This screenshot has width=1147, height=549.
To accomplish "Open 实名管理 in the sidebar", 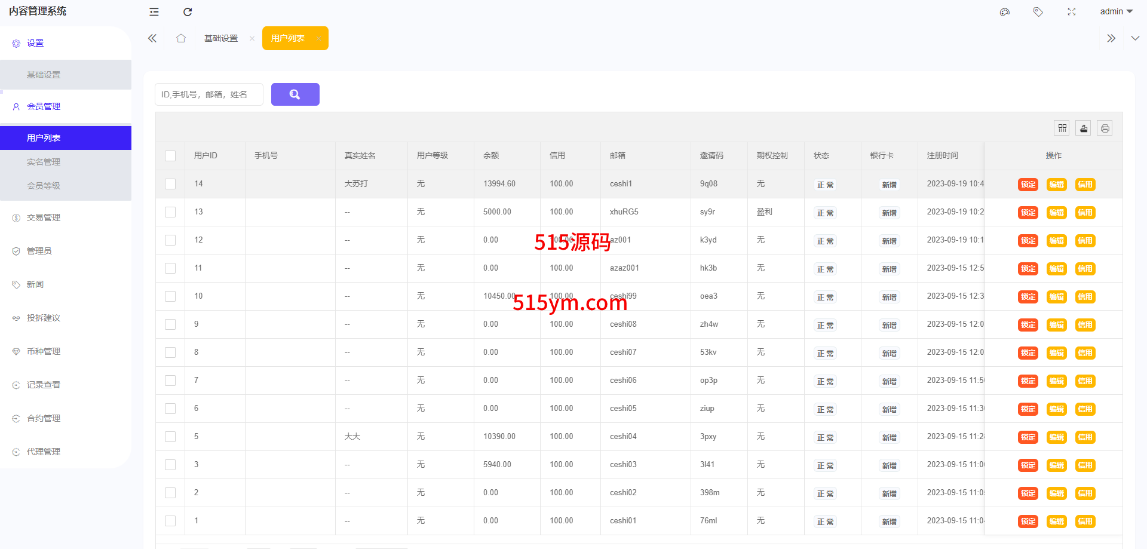I will (x=44, y=162).
